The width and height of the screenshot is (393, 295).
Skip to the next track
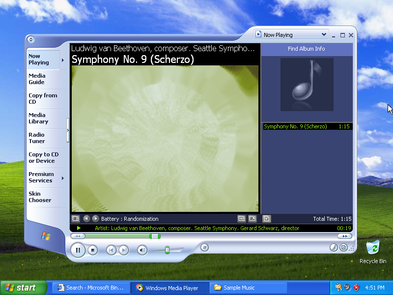coord(124,250)
